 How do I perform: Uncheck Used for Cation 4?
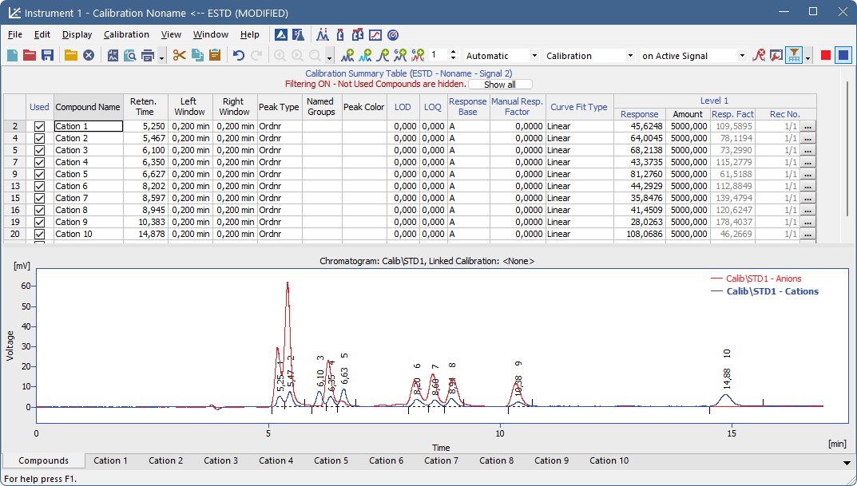[39, 162]
